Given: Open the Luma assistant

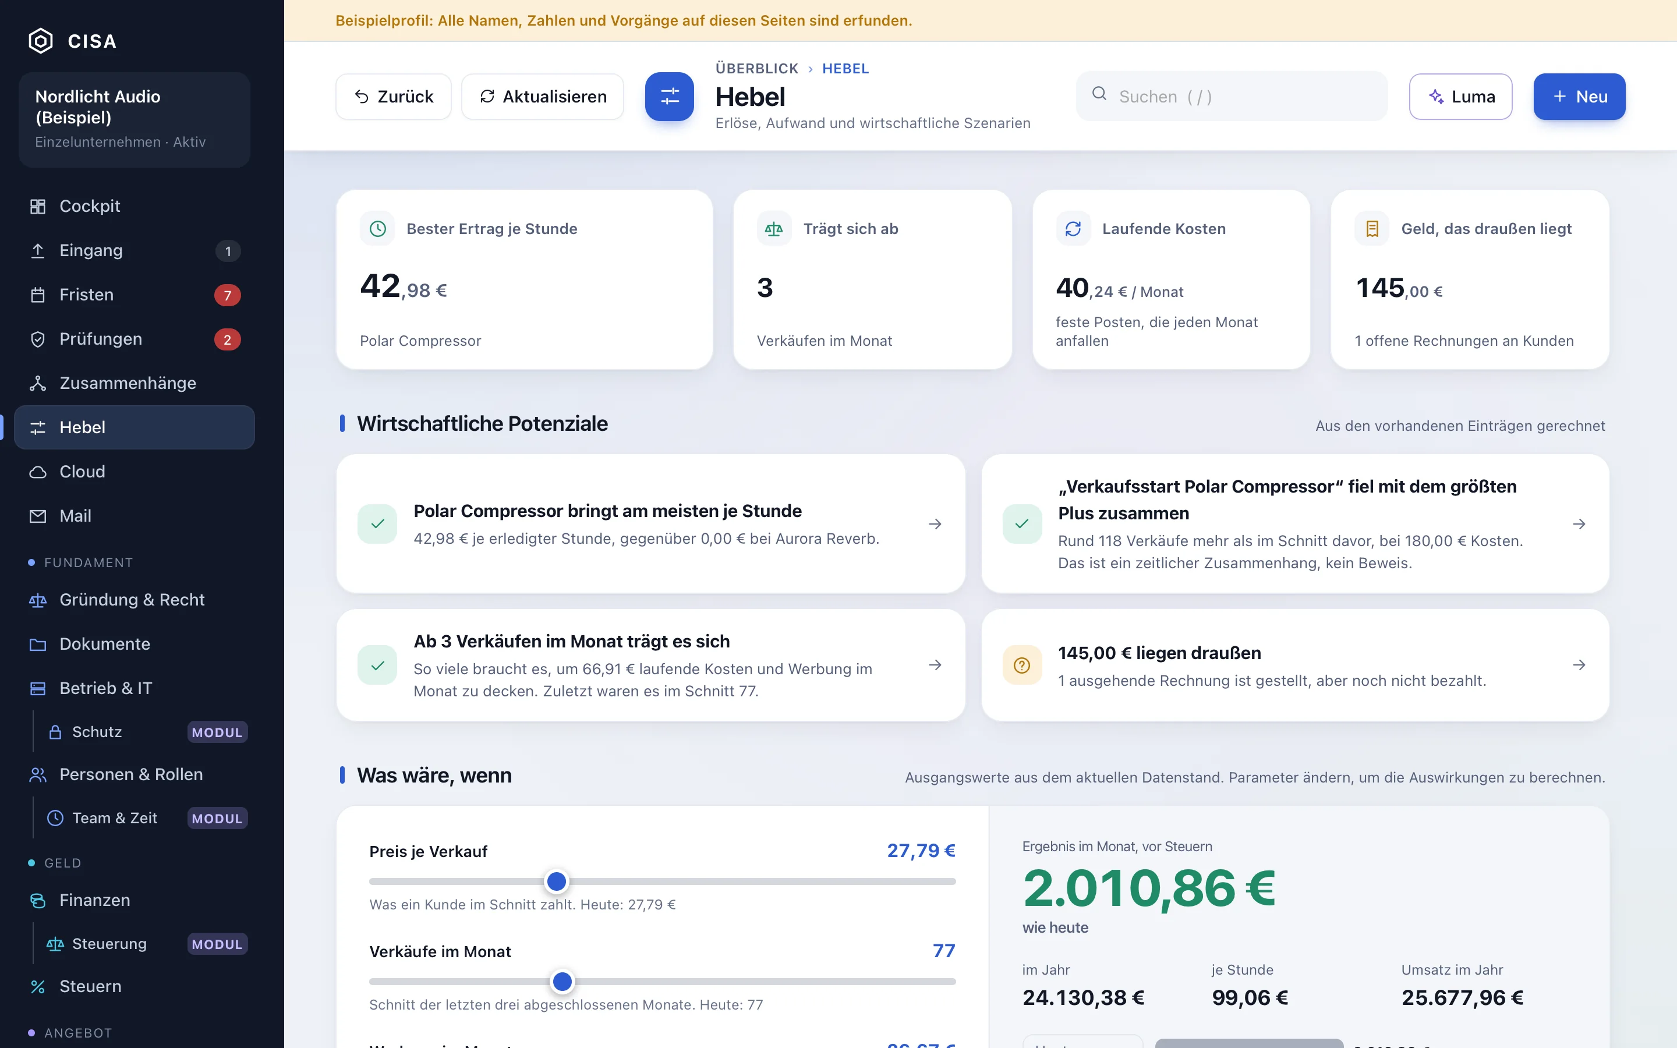Looking at the screenshot, I should pyautogui.click(x=1461, y=96).
